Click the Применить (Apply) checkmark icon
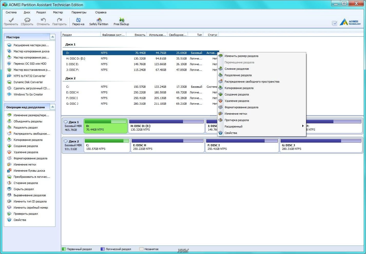 coord(11,20)
